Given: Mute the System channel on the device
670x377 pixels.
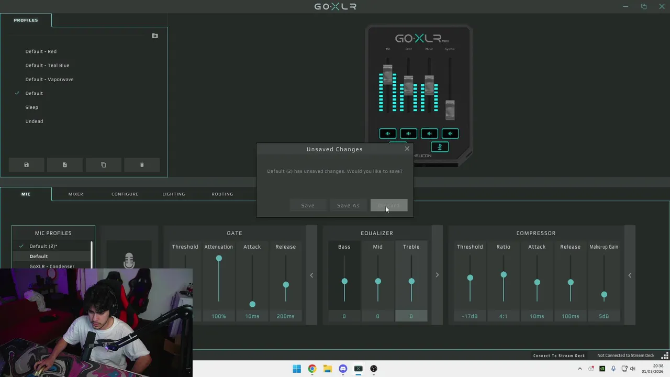Looking at the screenshot, I should pos(450,134).
